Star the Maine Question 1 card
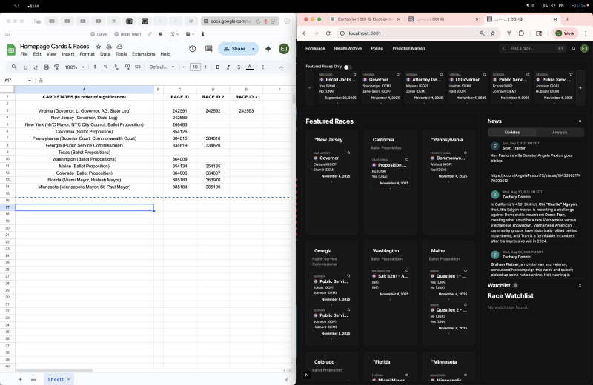The height and width of the screenshot is (385, 593). coord(466,270)
